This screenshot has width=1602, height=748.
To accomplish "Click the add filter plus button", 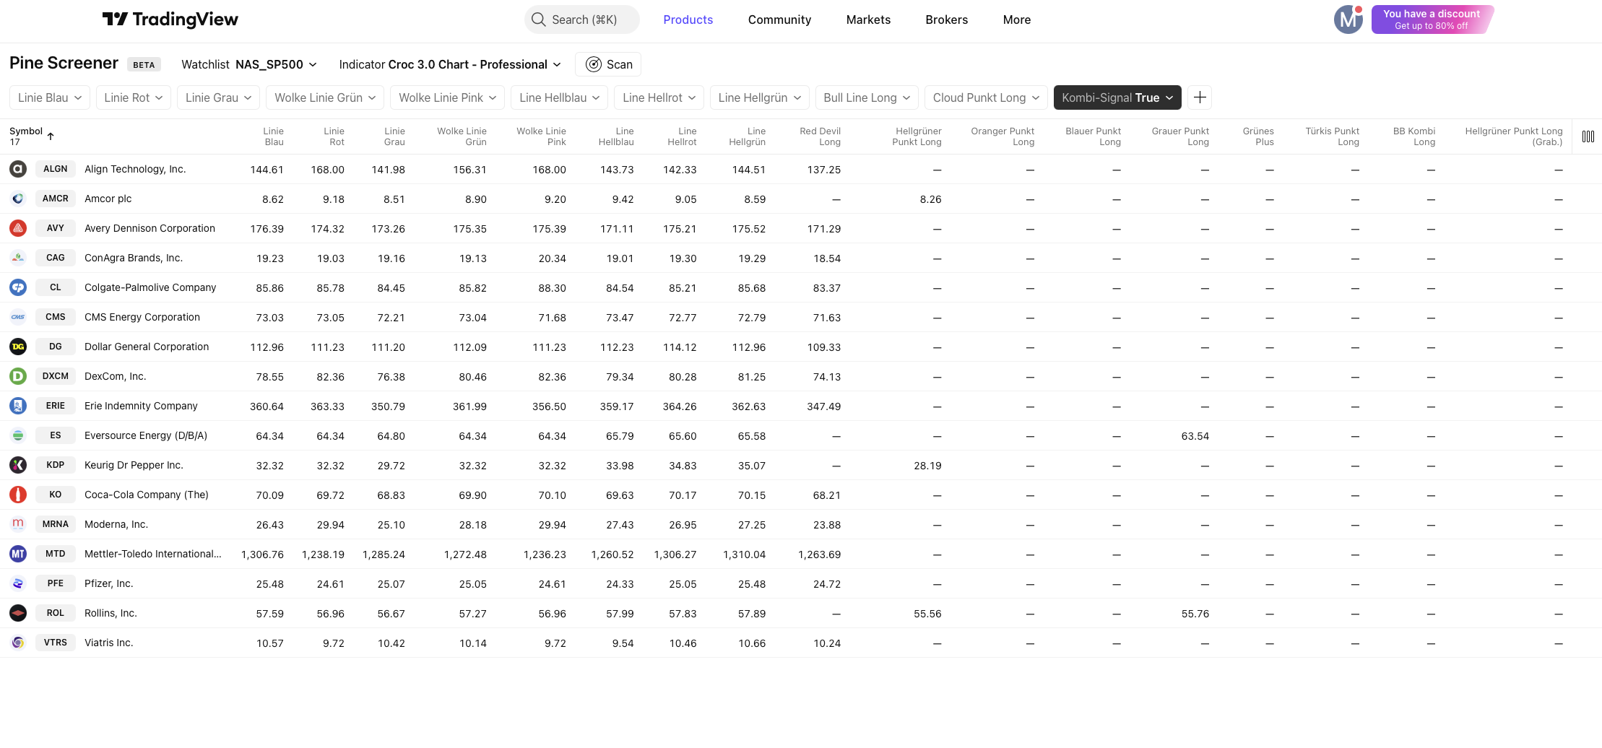I will [1200, 97].
